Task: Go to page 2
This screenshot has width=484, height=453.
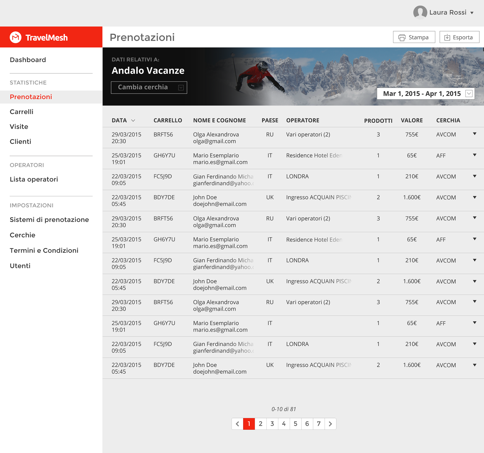Action: [261, 424]
